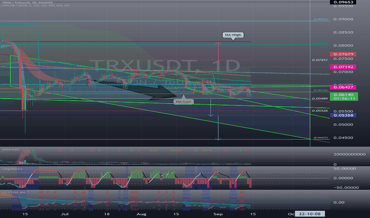Click the Sep label on time axis

(x=218, y=214)
